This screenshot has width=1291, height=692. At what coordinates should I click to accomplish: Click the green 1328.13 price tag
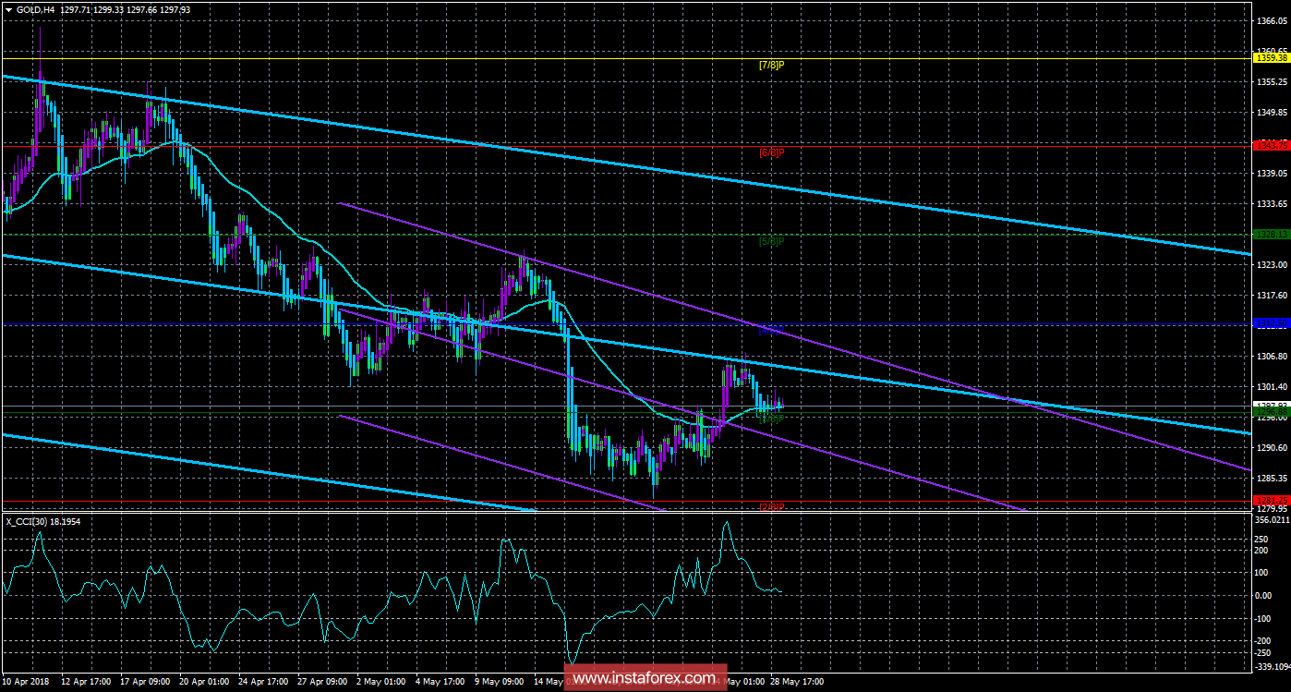tap(1271, 235)
